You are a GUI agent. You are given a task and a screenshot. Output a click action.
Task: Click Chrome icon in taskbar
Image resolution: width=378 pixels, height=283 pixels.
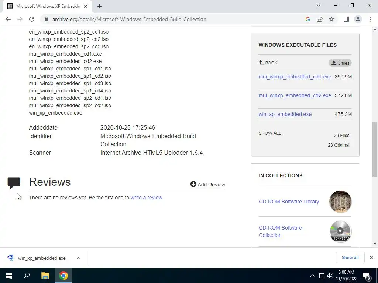(x=63, y=276)
